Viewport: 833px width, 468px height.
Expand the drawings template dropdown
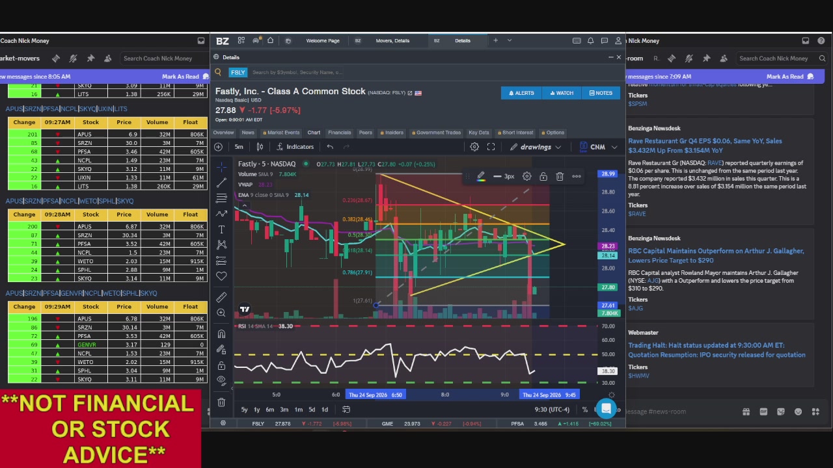pos(558,147)
